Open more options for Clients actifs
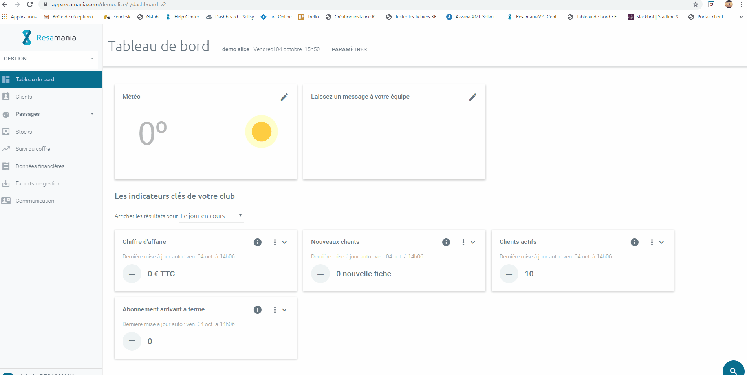The width and height of the screenshot is (747, 375). (652, 242)
